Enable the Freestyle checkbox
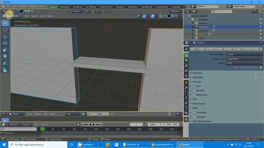 coord(194,117)
